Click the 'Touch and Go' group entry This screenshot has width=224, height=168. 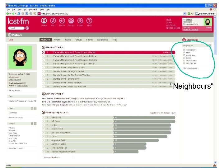pos(14,136)
